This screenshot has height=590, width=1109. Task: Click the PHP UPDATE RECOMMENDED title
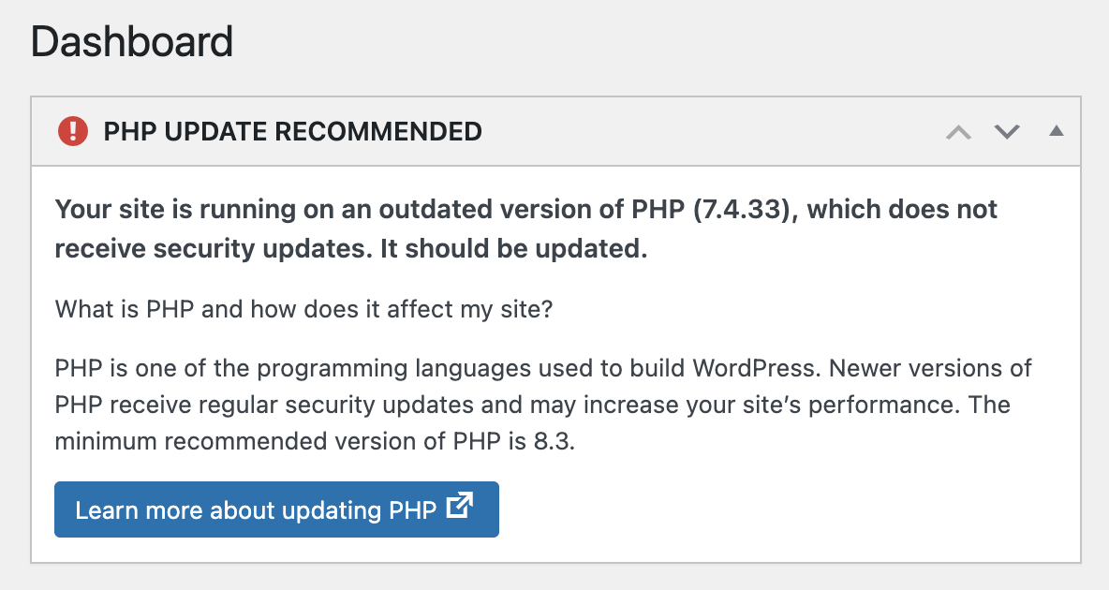click(292, 132)
